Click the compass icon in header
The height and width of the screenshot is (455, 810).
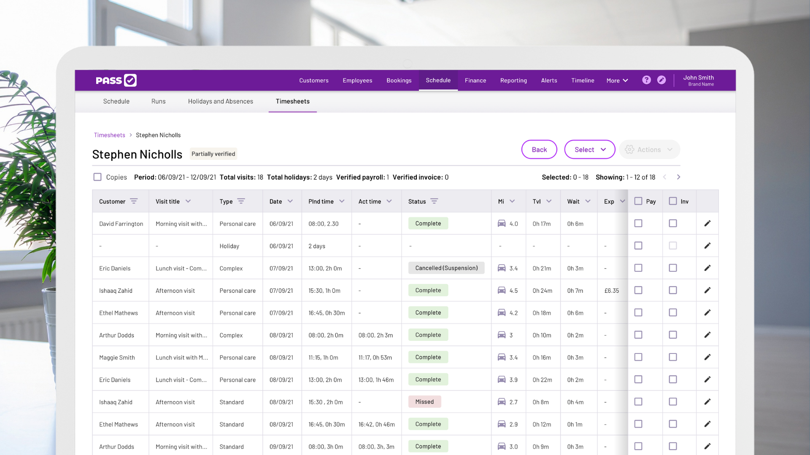661,80
